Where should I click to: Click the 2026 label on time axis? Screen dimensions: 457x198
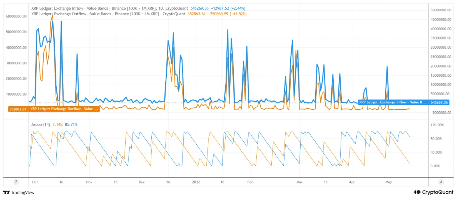(196, 182)
